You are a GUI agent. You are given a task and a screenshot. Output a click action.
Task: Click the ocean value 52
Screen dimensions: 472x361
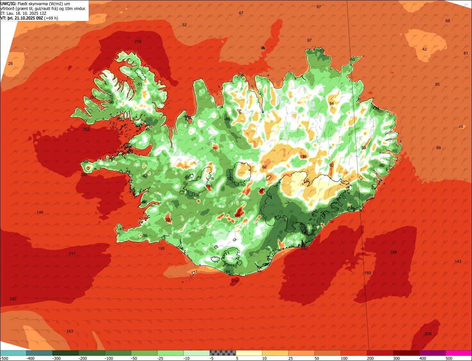pos(185,25)
